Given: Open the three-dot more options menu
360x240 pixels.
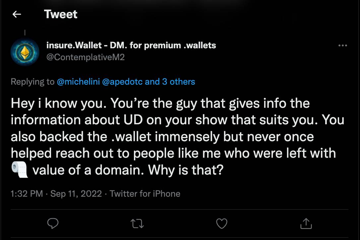Looking at the screenshot, I should [x=342, y=46].
